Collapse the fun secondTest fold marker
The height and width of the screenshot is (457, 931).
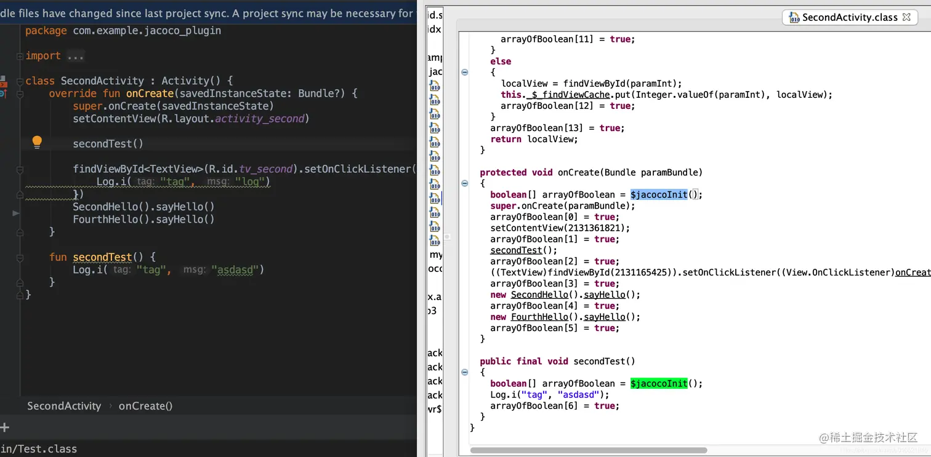[20, 257]
